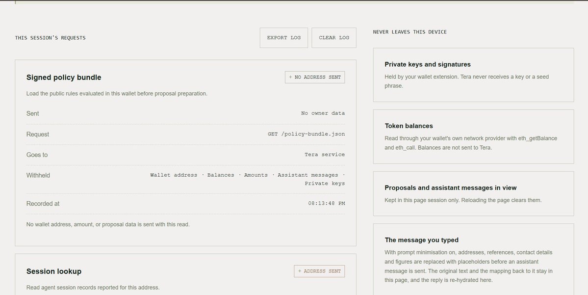Click 'The message you typed' card title
588x295 pixels.
[x=421, y=240]
